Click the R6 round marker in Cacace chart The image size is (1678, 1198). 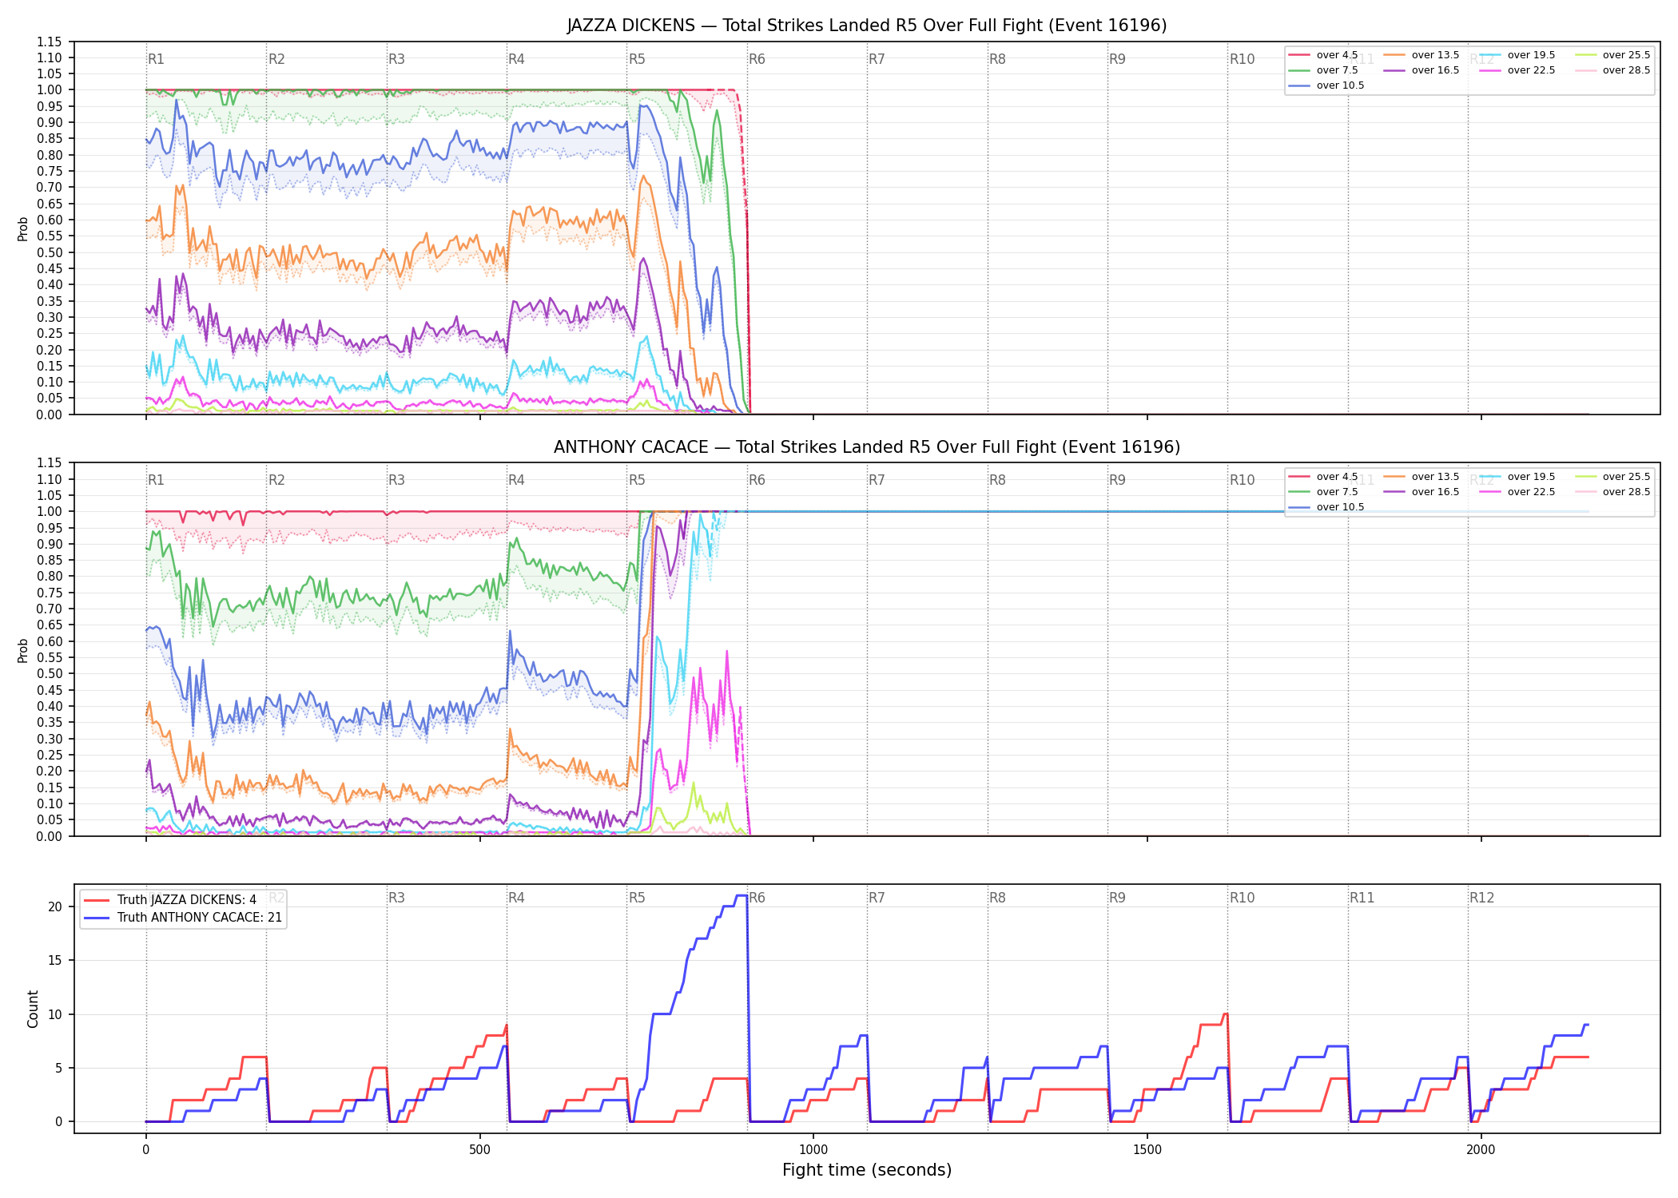click(757, 480)
